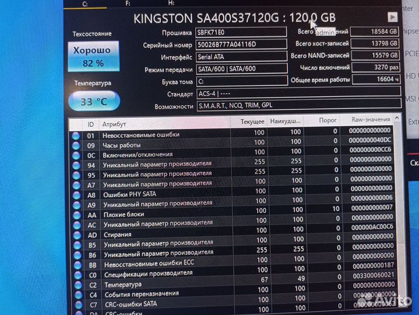Click status icon for attribute C7
This screenshot has width=419, height=315.
pos(79,305)
